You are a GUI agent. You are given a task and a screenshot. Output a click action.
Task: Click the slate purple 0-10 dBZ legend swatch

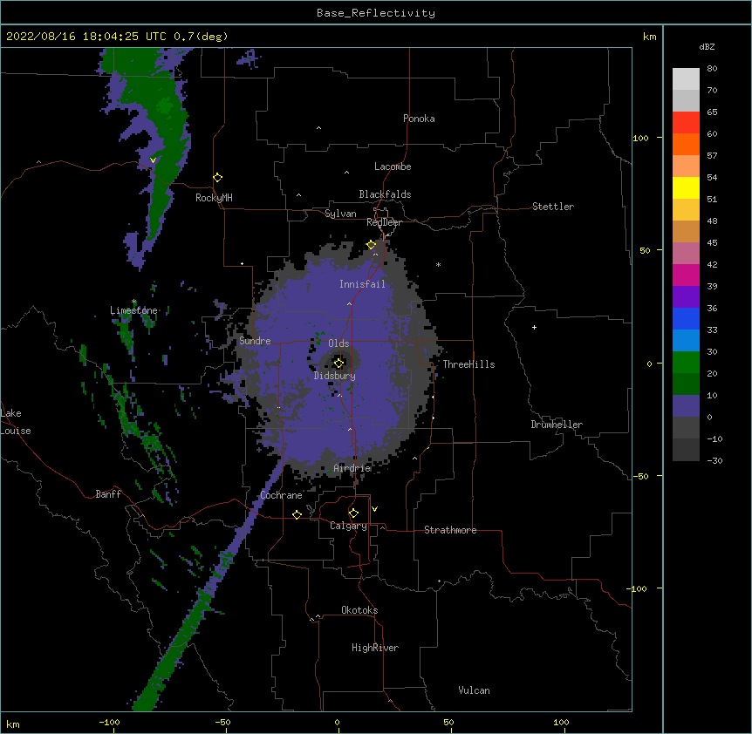point(686,406)
